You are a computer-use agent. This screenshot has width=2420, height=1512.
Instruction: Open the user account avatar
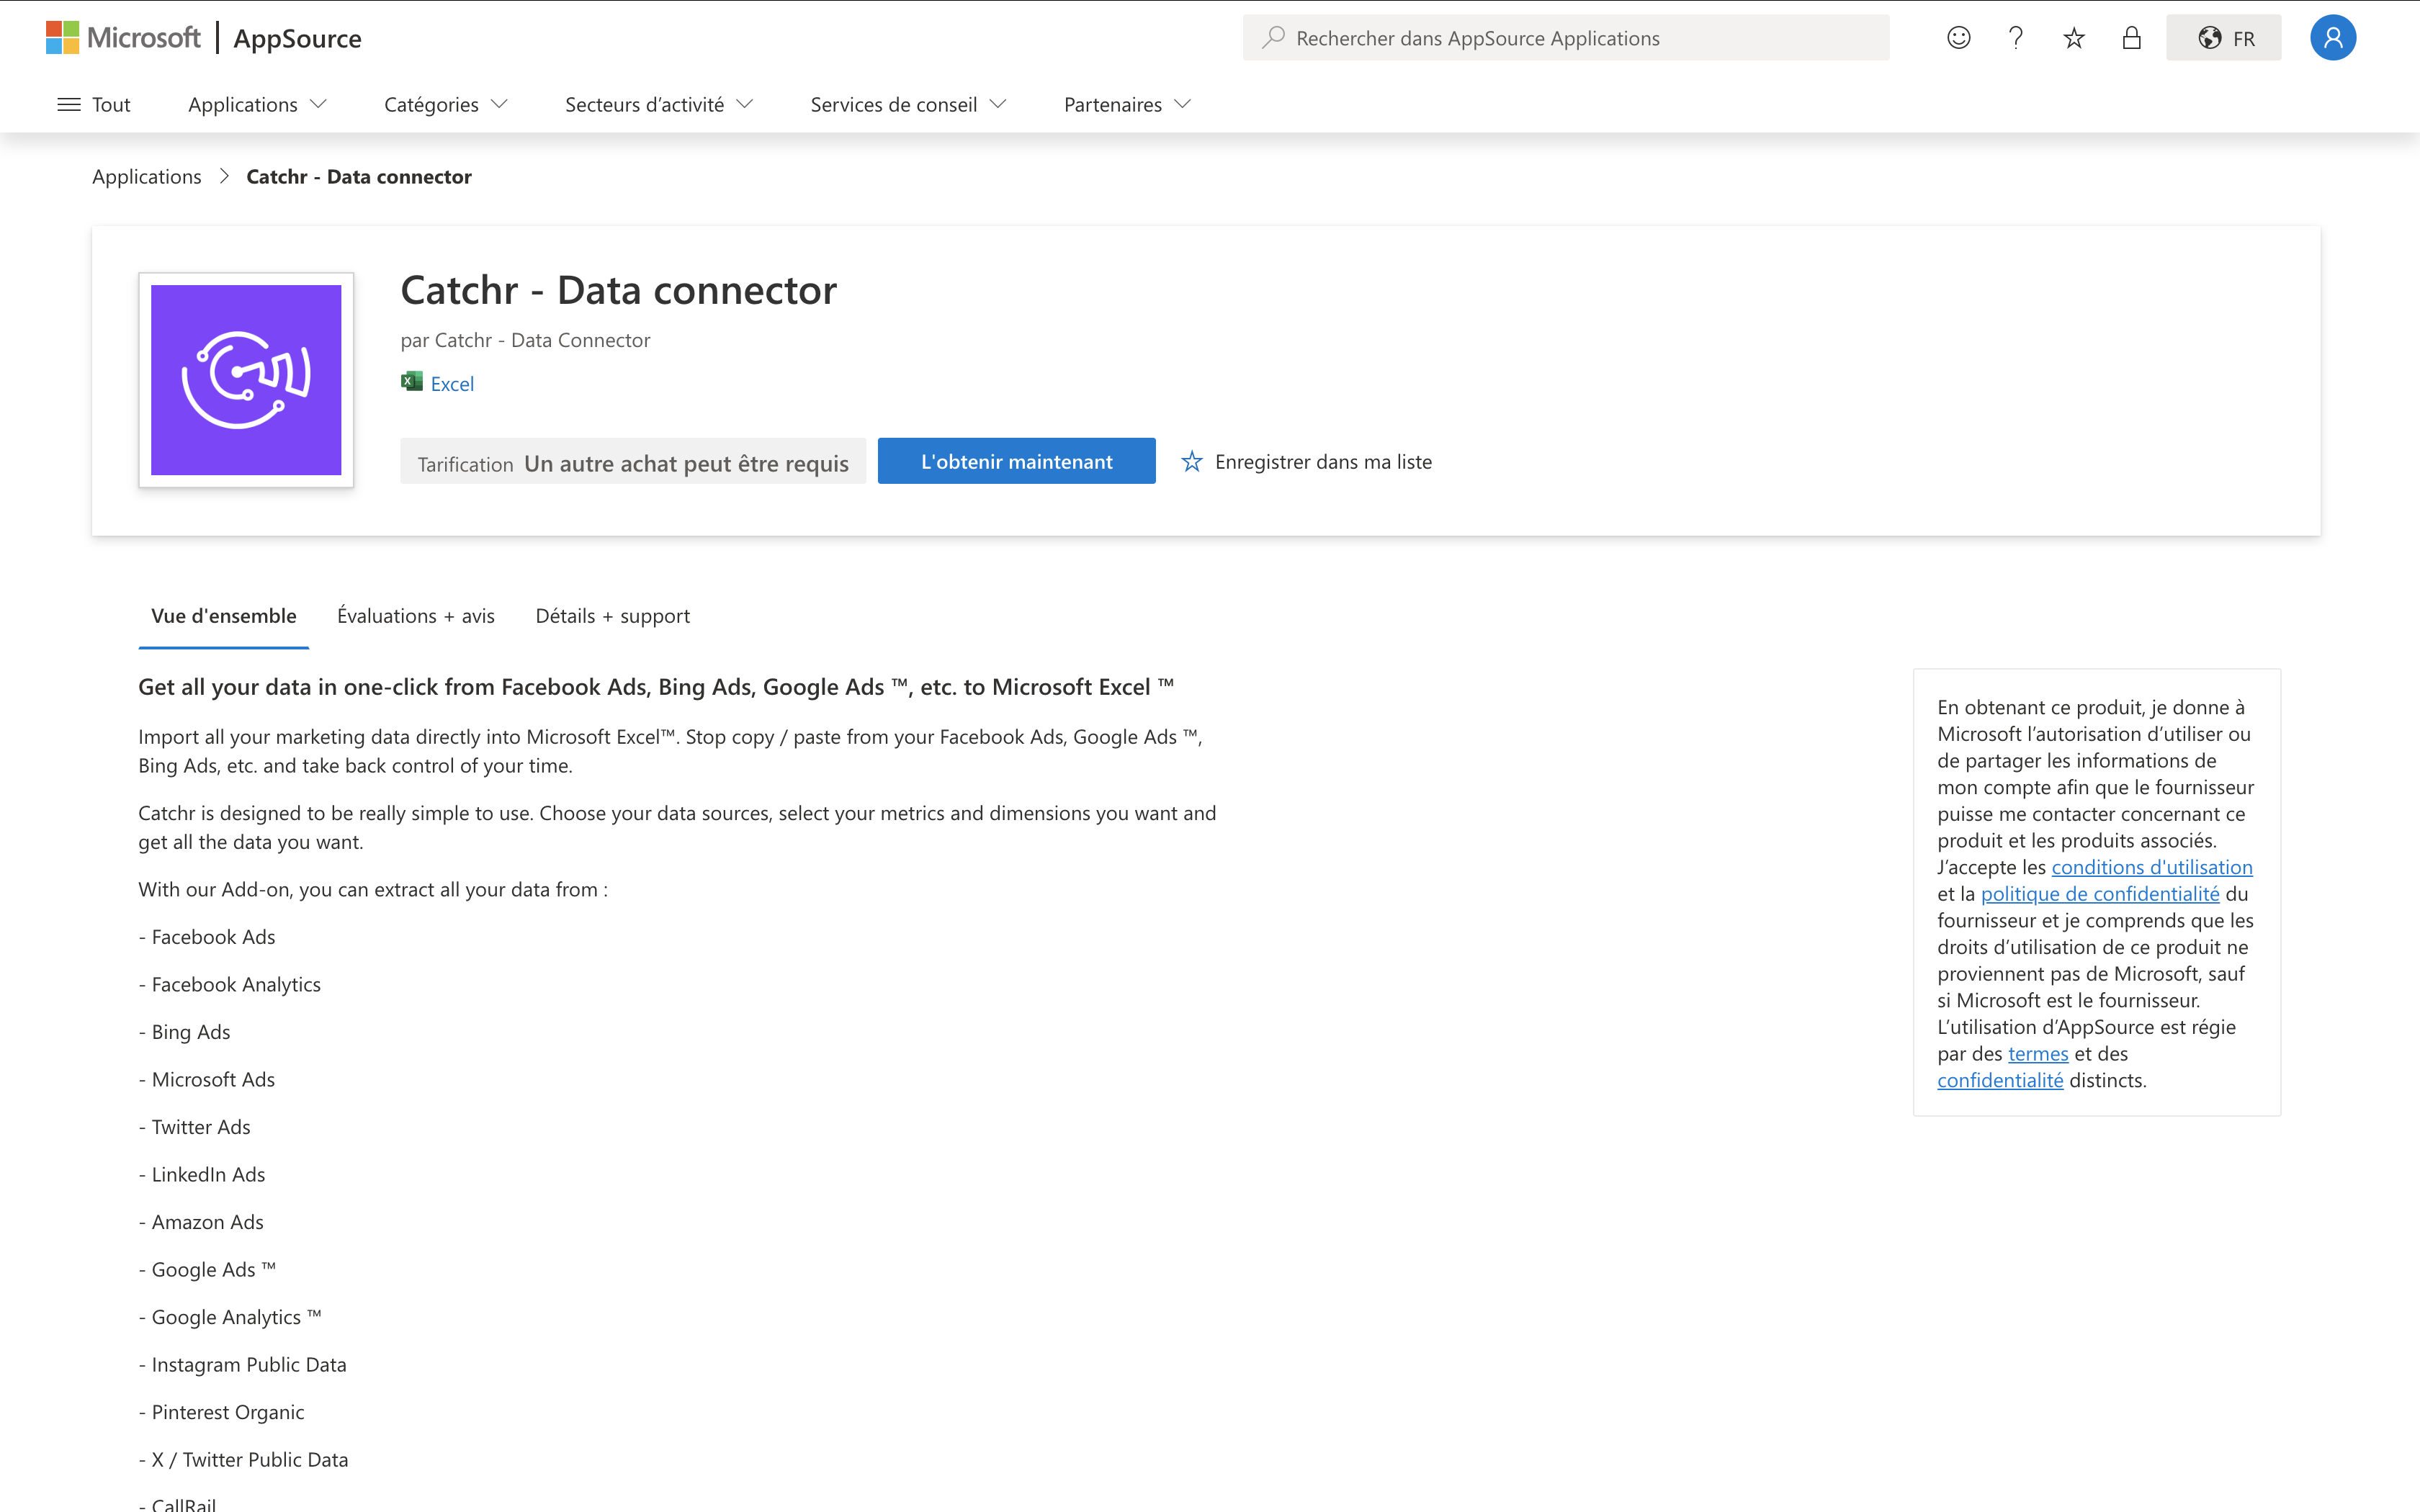[2333, 38]
